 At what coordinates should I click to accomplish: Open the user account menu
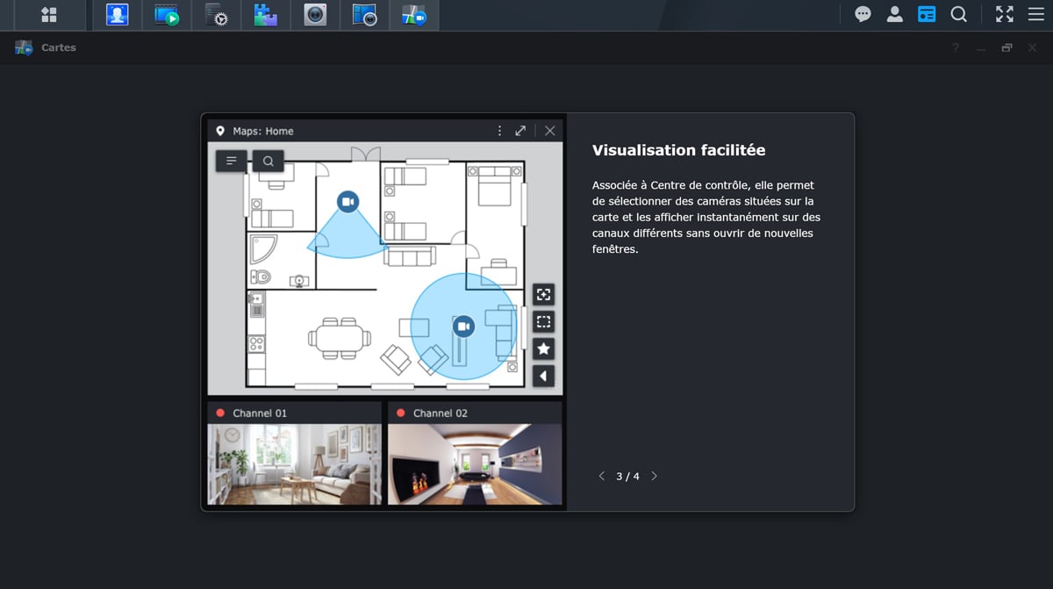[894, 14]
